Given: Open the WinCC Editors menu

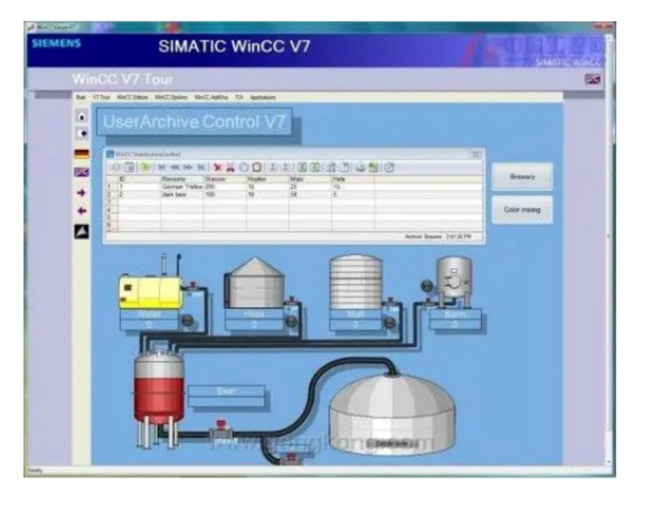Looking at the screenshot, I should coord(132,98).
